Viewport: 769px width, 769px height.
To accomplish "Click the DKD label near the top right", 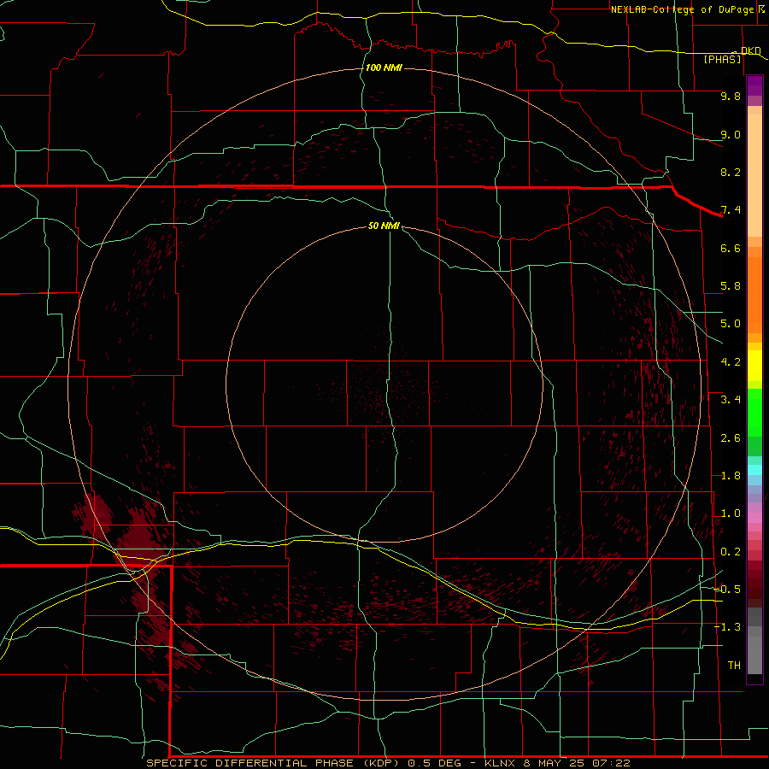I will [751, 51].
